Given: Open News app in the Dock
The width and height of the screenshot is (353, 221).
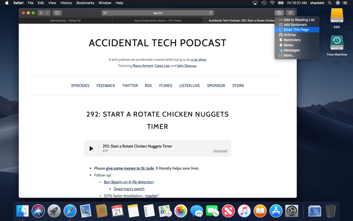Looking at the screenshot, I should click(228, 211).
